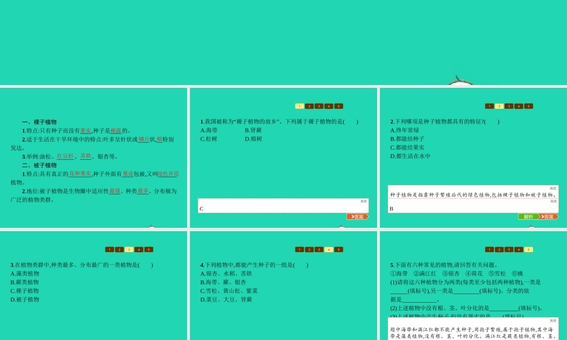Close answer B box via 关闭
Image resolution: width=567 pixels, height=340 pixels.
tap(553, 201)
